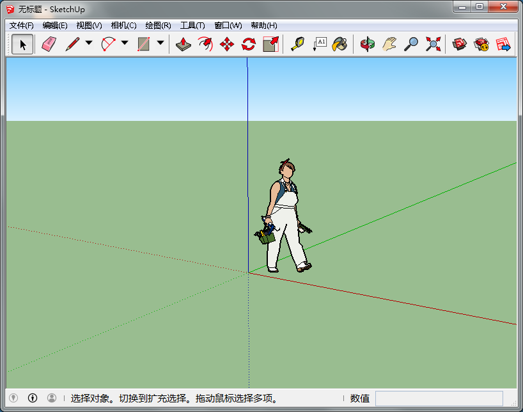Viewport: 523px width, 412px height.
Task: Select the Orbit camera tool
Action: 367,44
